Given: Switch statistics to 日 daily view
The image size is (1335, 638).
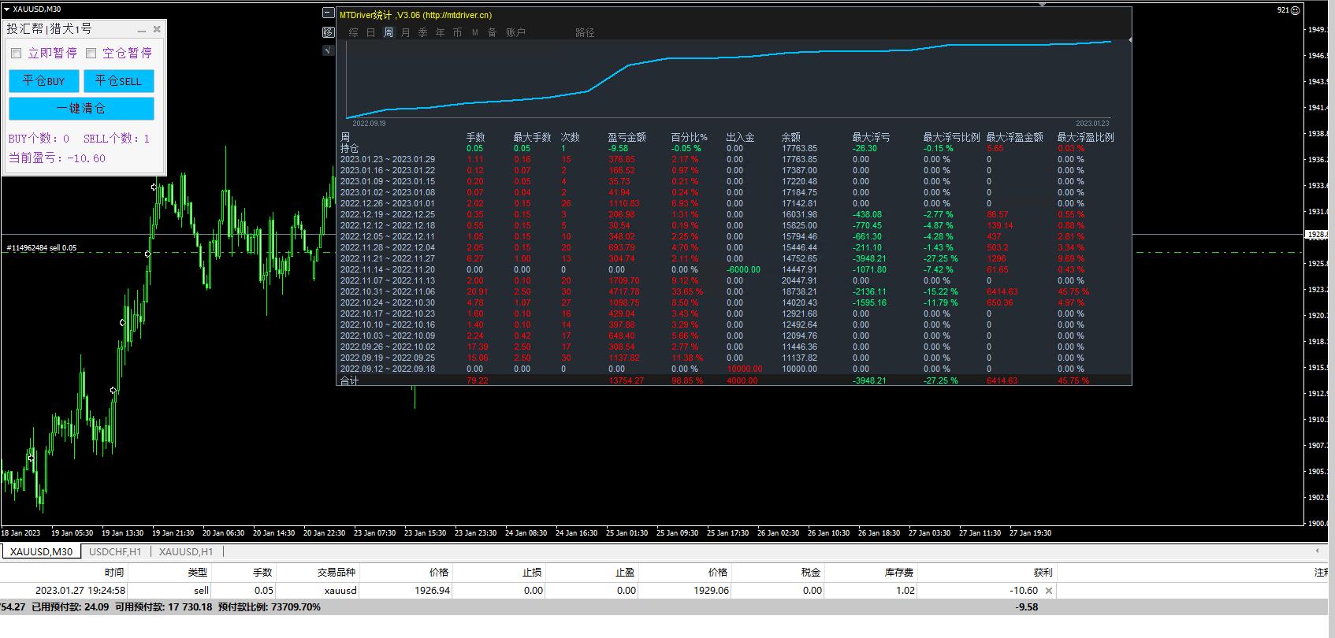Looking at the screenshot, I should [371, 32].
